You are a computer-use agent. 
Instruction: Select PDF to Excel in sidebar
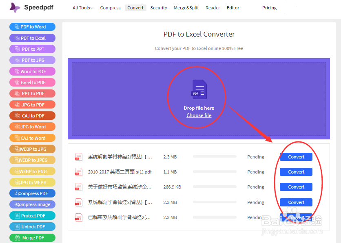pos(32,38)
